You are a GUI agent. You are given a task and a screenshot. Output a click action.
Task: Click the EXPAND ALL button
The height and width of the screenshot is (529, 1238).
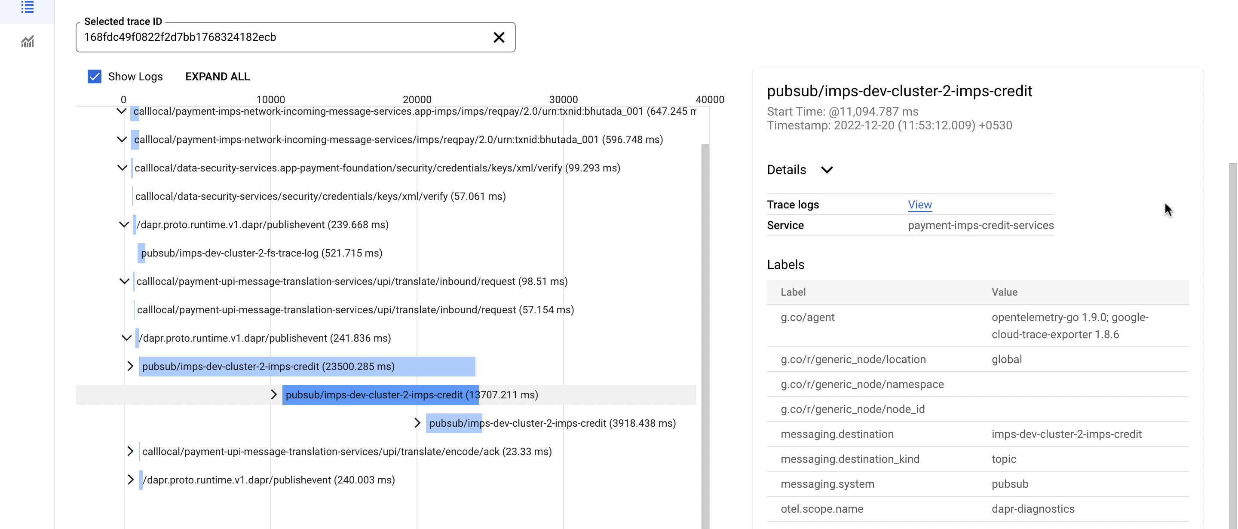217,76
